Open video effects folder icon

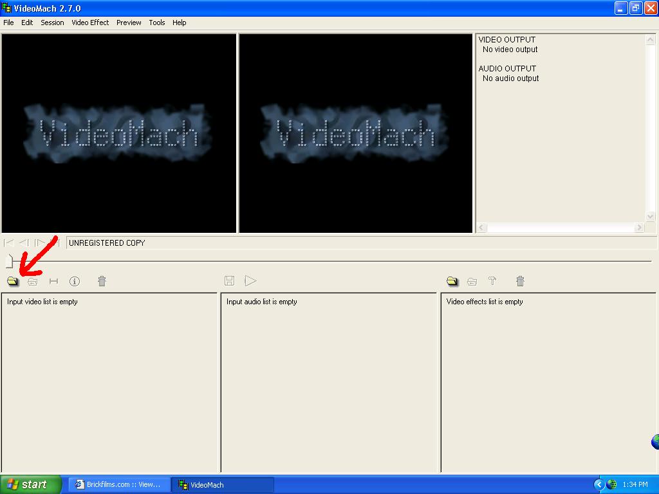(452, 281)
